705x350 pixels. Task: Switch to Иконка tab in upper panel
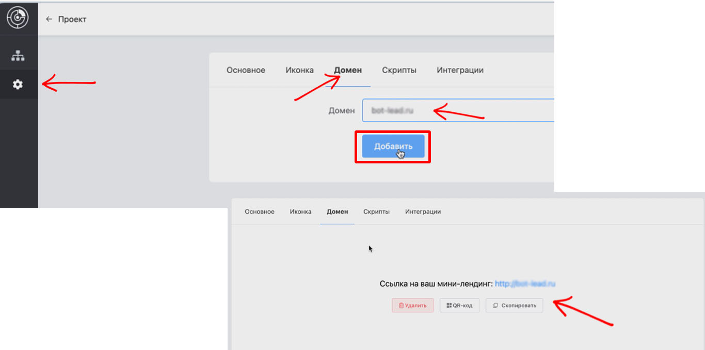click(299, 70)
